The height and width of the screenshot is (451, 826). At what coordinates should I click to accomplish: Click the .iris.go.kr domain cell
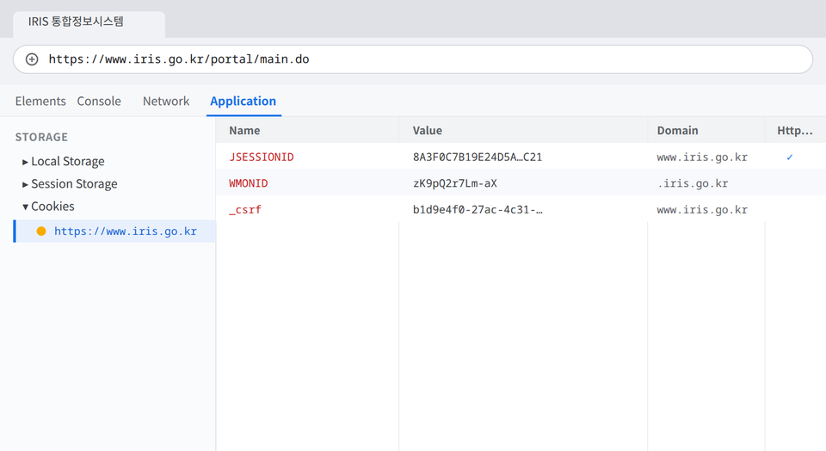tap(692, 183)
